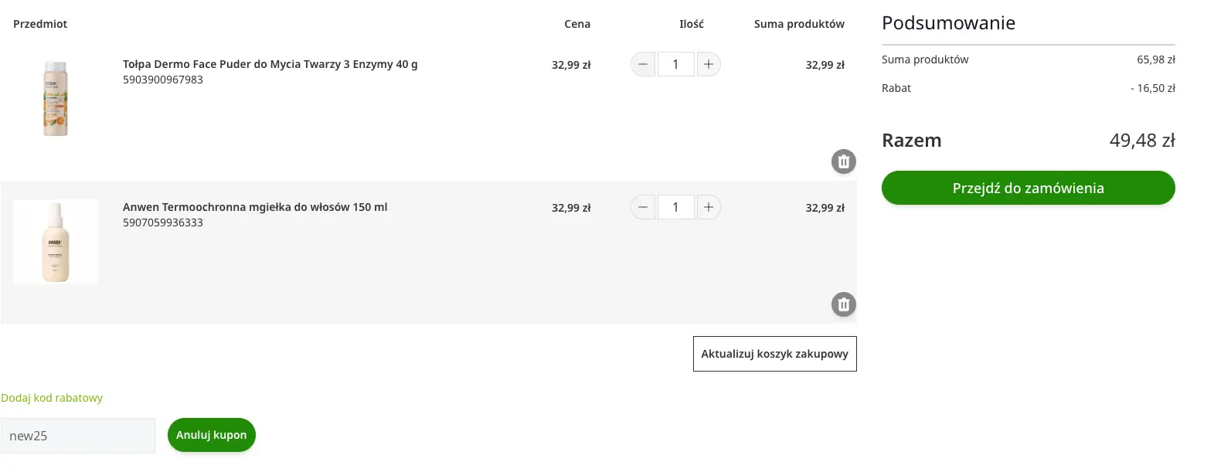Proceed with Przejdź do zamówienia button
Screen dimensions: 1214x472
(1028, 188)
